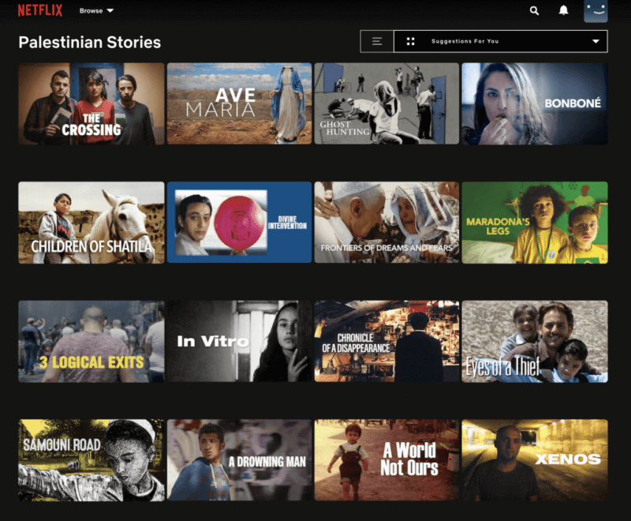Viewport: 631px width, 521px height.
Task: Open Frontiers of Dreams and Fears card
Action: pyautogui.click(x=386, y=223)
